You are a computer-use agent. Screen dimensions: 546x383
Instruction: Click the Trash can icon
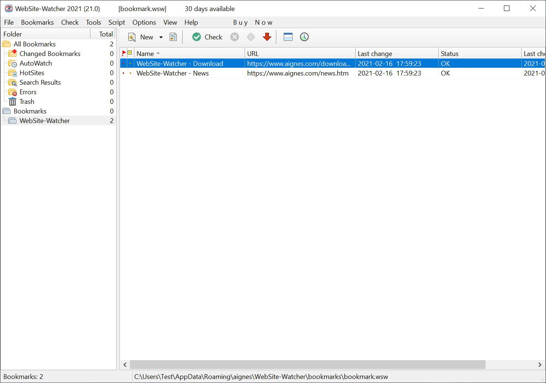pos(13,102)
